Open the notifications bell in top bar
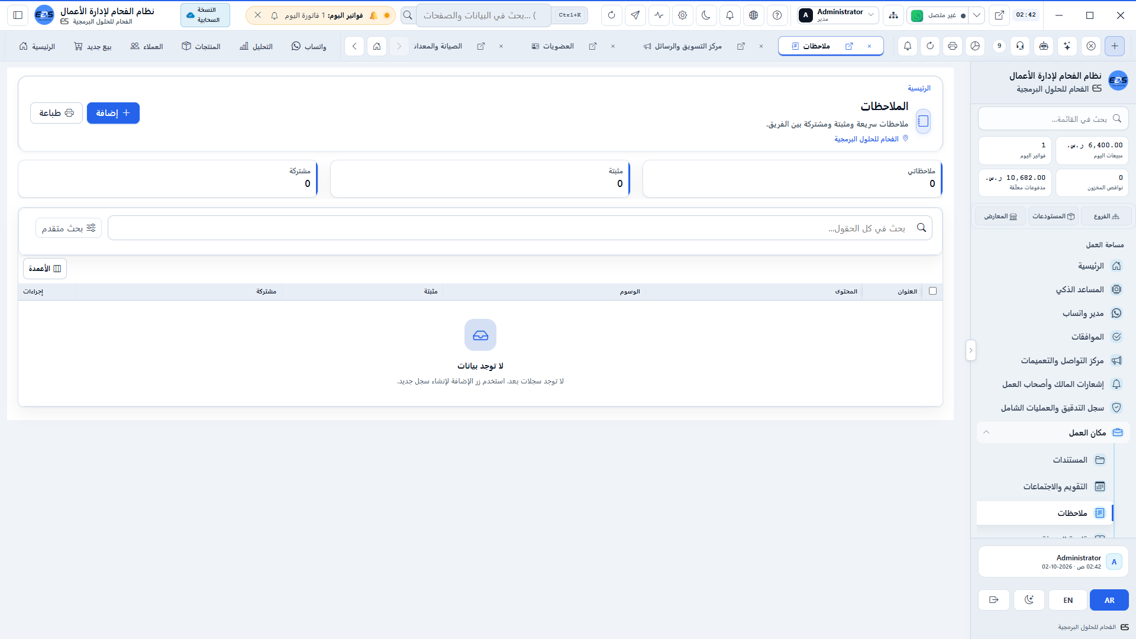The height and width of the screenshot is (639, 1136). click(730, 15)
